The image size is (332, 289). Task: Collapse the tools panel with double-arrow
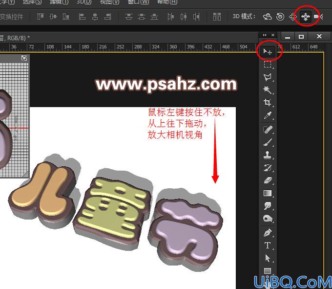pos(265,35)
